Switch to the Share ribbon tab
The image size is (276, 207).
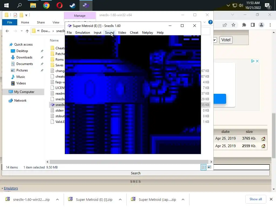point(41,22)
